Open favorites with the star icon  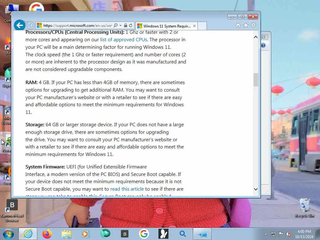coord(246,25)
